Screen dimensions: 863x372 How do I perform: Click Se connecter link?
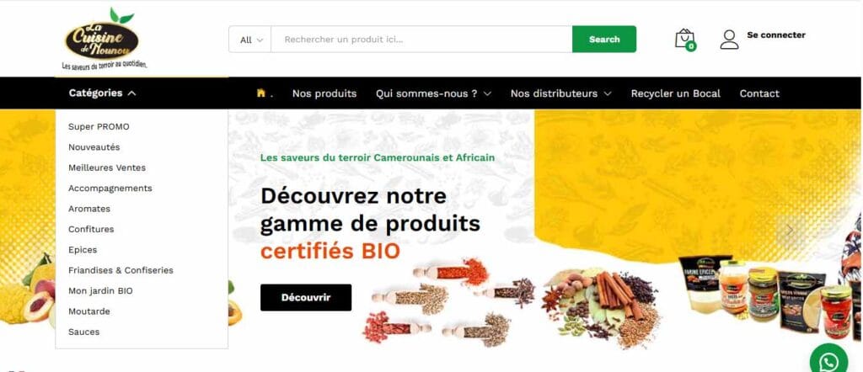(x=776, y=35)
